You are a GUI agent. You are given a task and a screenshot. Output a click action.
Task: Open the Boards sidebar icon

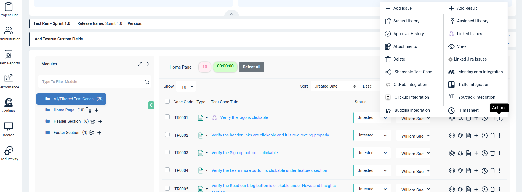pyautogui.click(x=9, y=129)
